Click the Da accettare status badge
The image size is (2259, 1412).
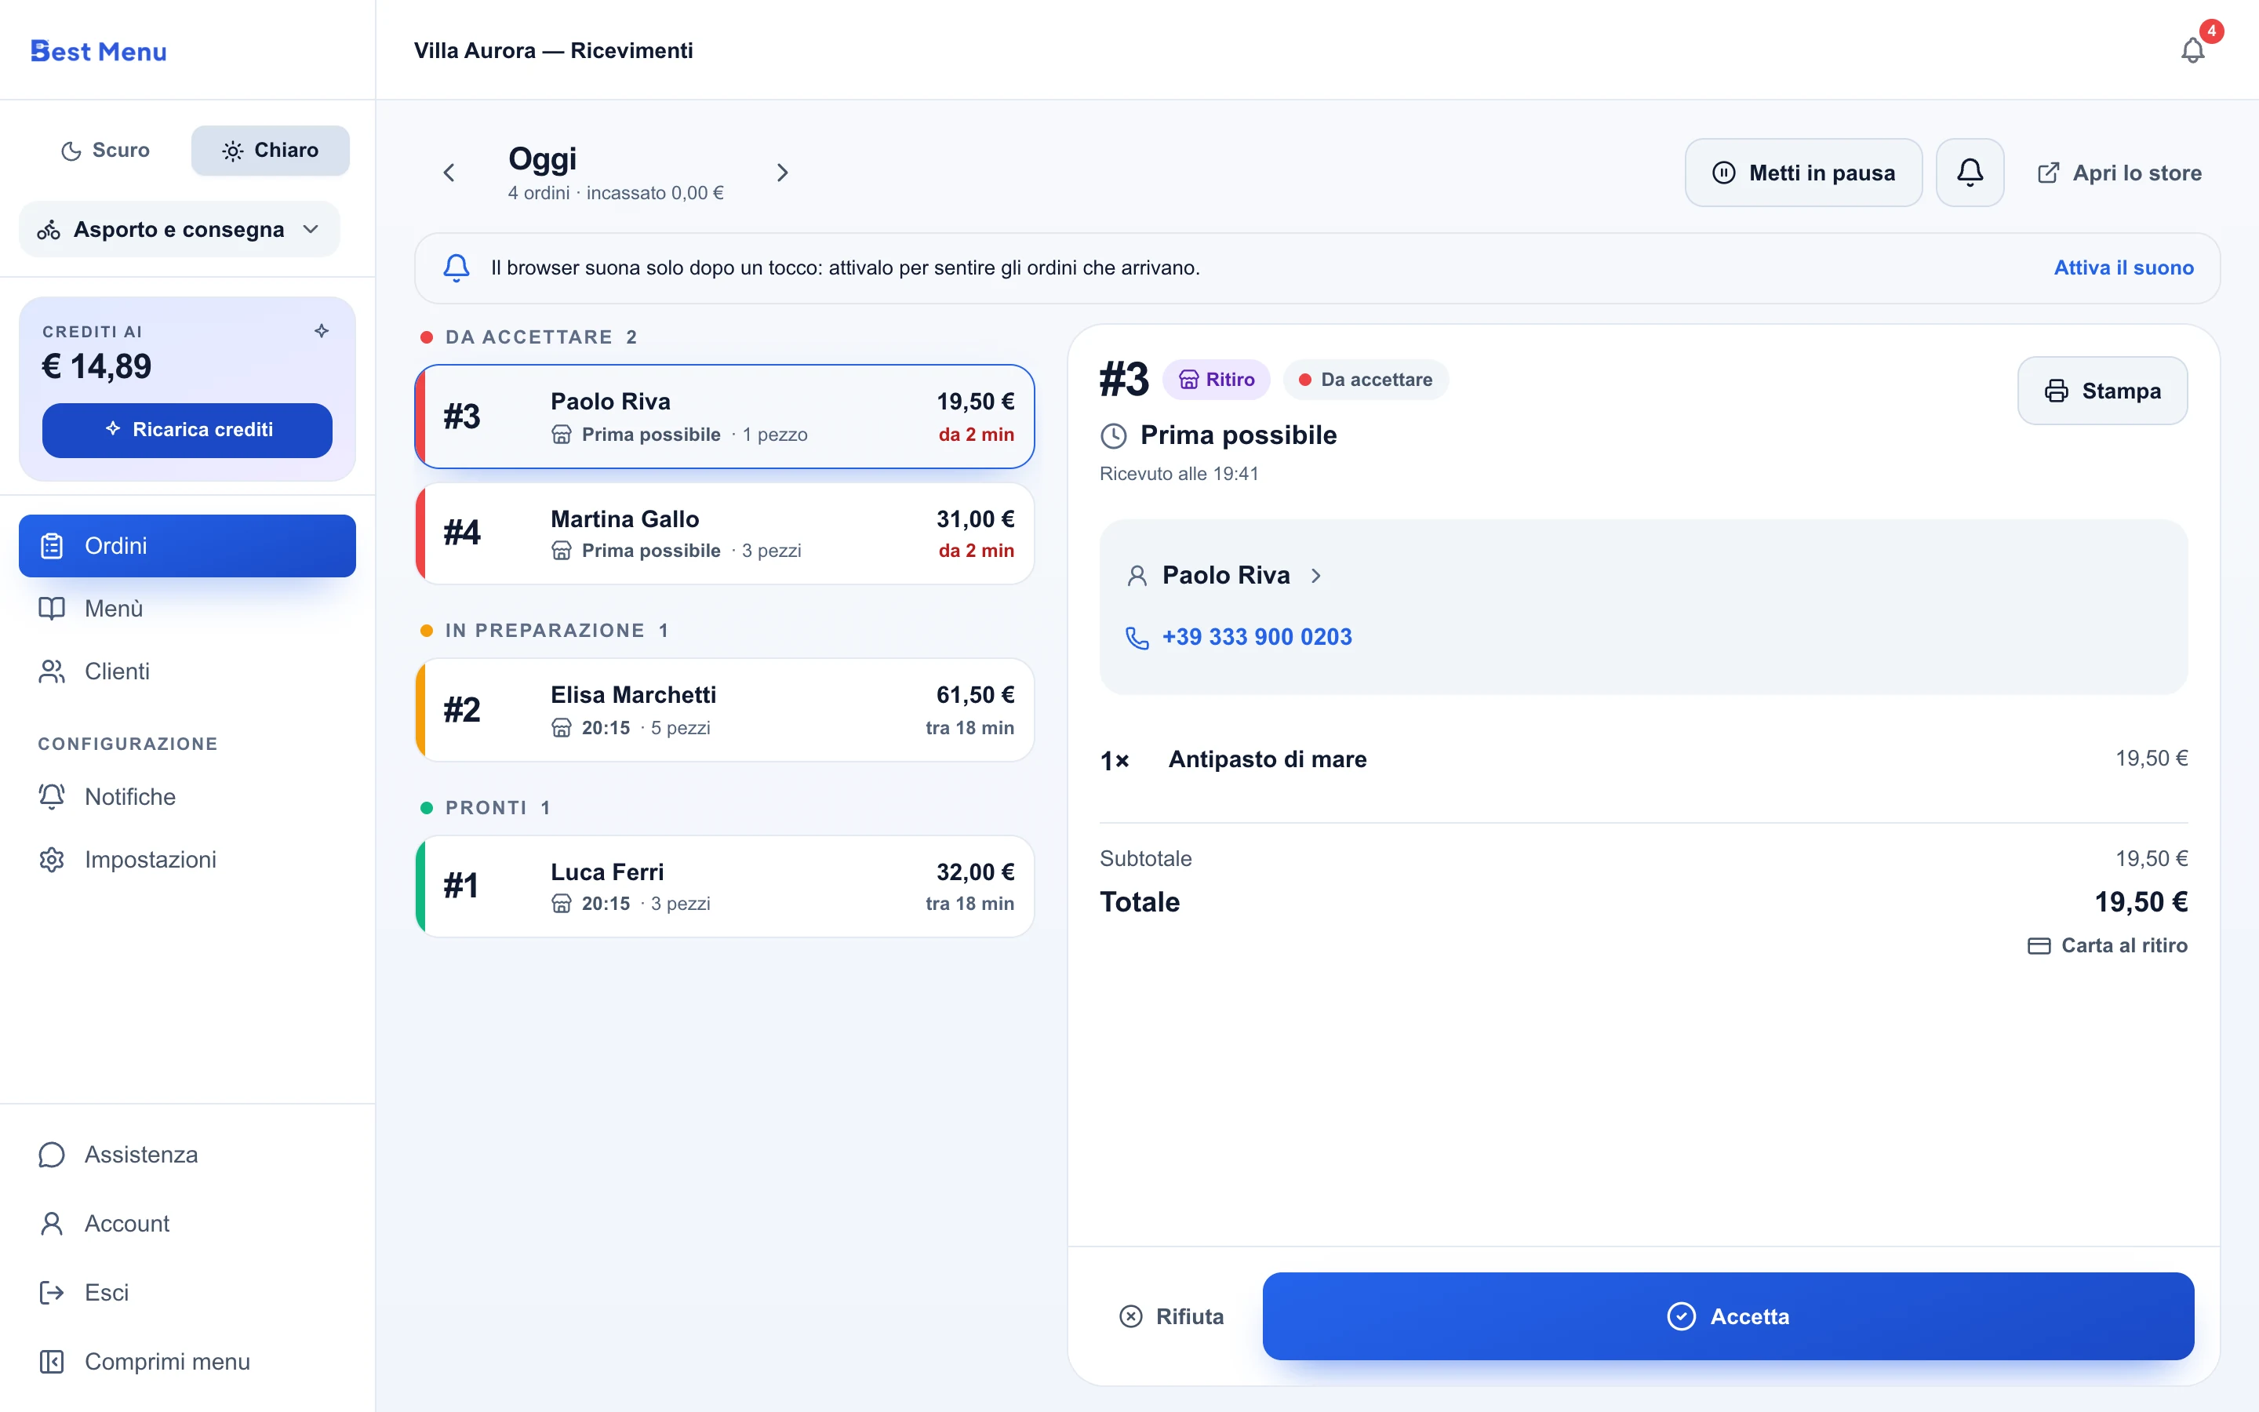(1366, 379)
